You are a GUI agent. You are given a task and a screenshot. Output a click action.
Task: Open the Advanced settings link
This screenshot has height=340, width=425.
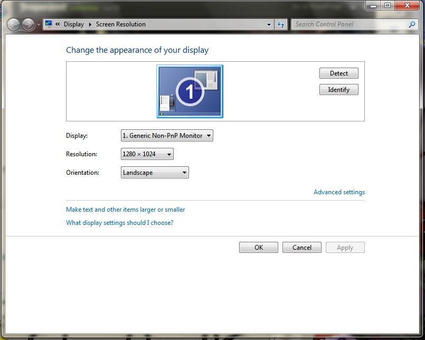coord(339,192)
